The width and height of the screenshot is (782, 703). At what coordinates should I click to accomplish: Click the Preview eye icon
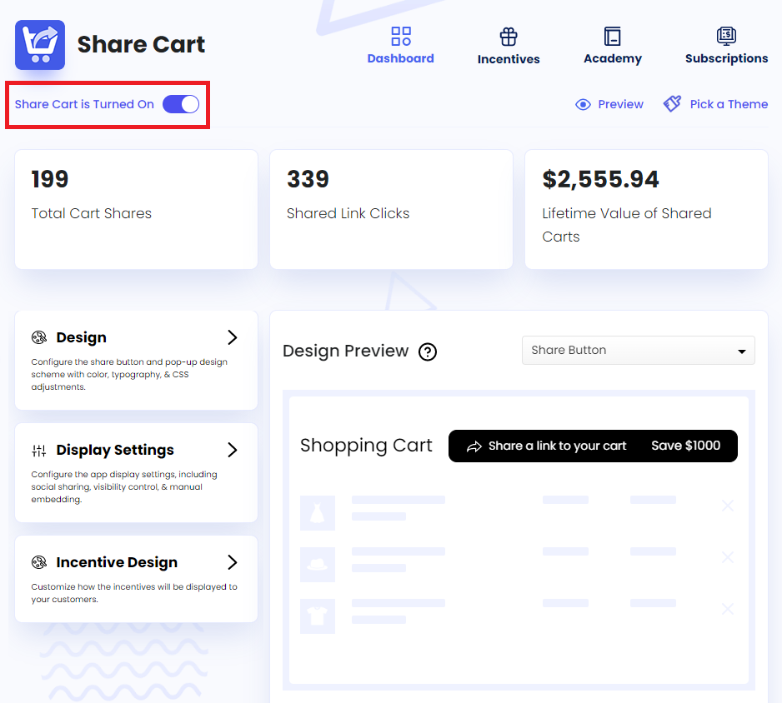(584, 104)
